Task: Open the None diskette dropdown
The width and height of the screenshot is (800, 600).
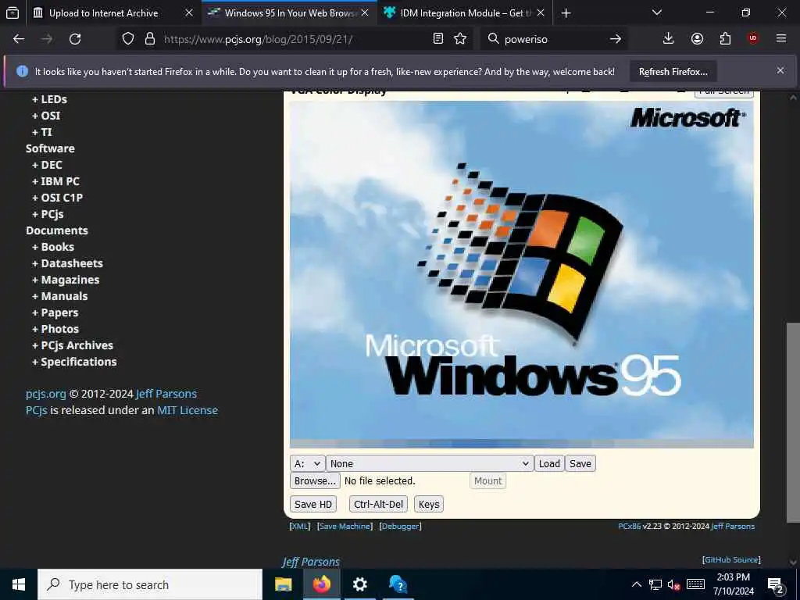Action: point(430,464)
